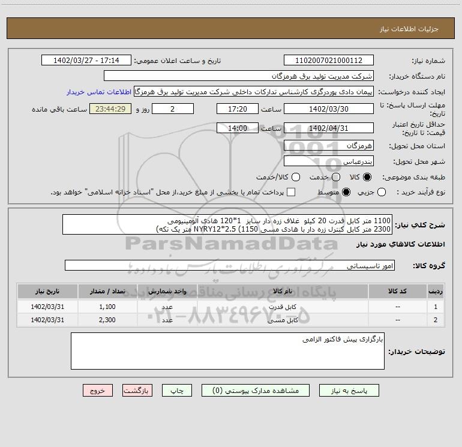Click the عدد unit in کابل مسی row
The height and width of the screenshot is (447, 462).
[167, 320]
